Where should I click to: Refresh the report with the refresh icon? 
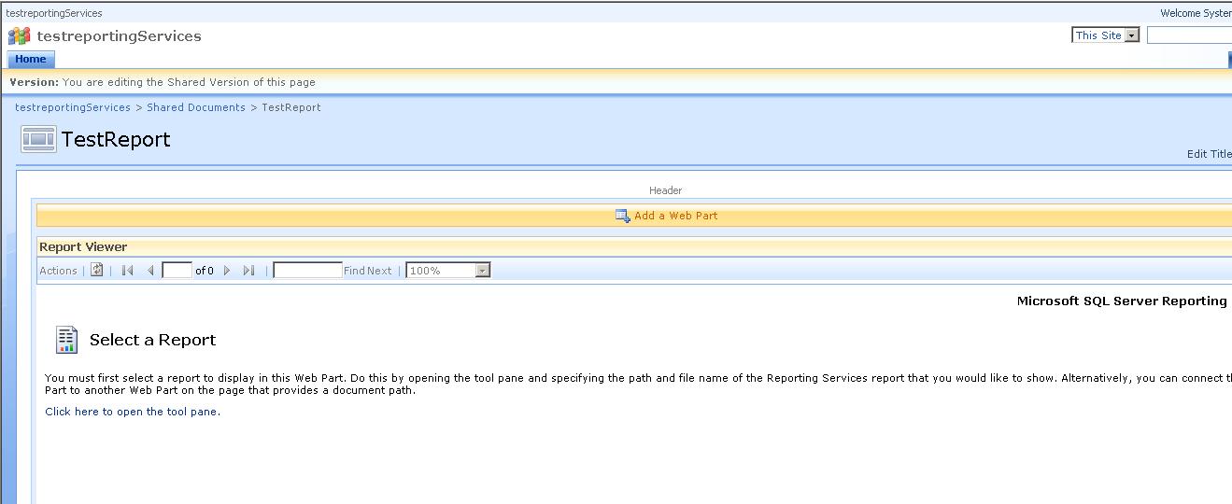tap(97, 270)
